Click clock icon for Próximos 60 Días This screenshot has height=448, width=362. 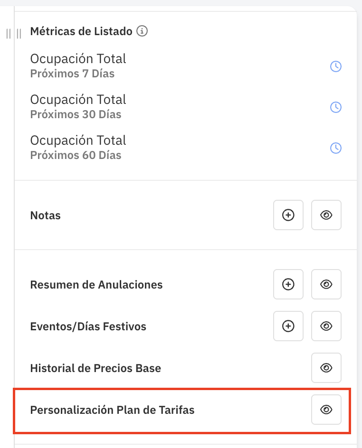[336, 148]
